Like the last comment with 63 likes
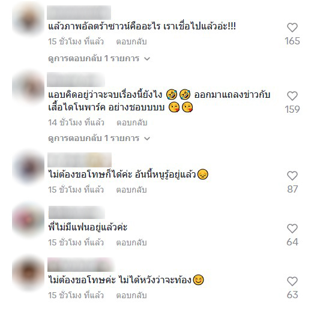The image size is (317, 309). [x=292, y=281]
